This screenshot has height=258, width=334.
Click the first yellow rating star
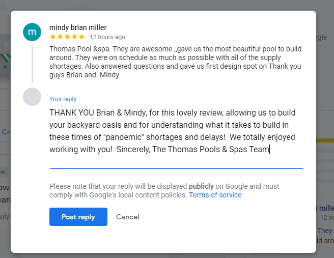click(x=53, y=37)
